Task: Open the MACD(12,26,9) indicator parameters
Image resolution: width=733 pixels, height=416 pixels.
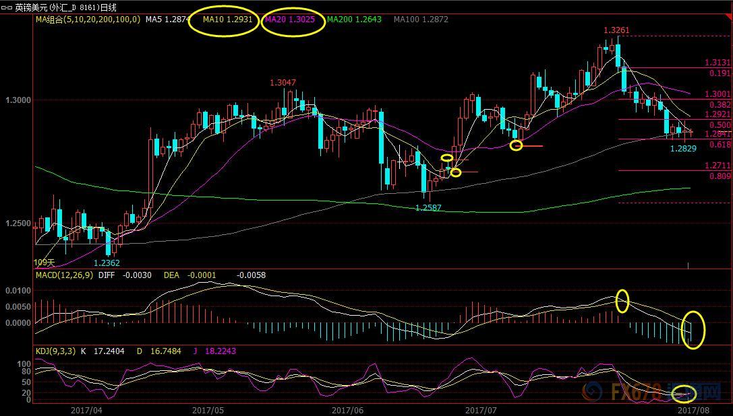Action: click(64, 275)
